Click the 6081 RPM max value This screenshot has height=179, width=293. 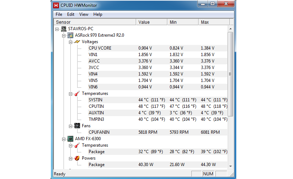tap(210, 132)
